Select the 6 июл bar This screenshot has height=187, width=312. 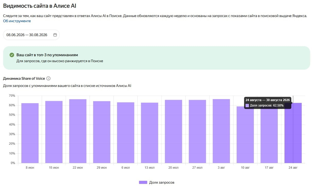pyautogui.click(x=126, y=133)
